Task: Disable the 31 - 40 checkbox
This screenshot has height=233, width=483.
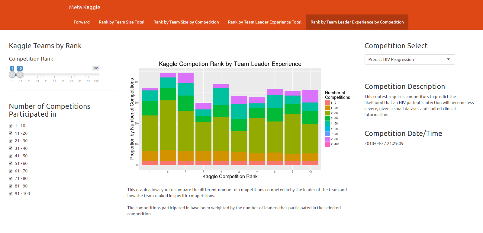Action: click(11, 148)
